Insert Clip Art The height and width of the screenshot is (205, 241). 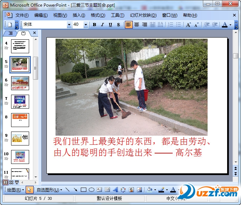(131, 190)
